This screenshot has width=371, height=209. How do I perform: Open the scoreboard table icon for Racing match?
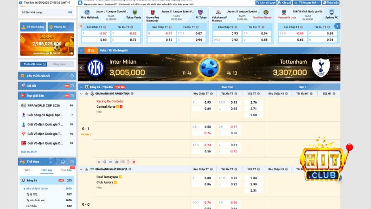click(122, 162)
